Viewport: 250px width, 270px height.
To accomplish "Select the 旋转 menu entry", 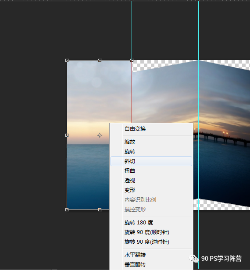I will (151, 152).
